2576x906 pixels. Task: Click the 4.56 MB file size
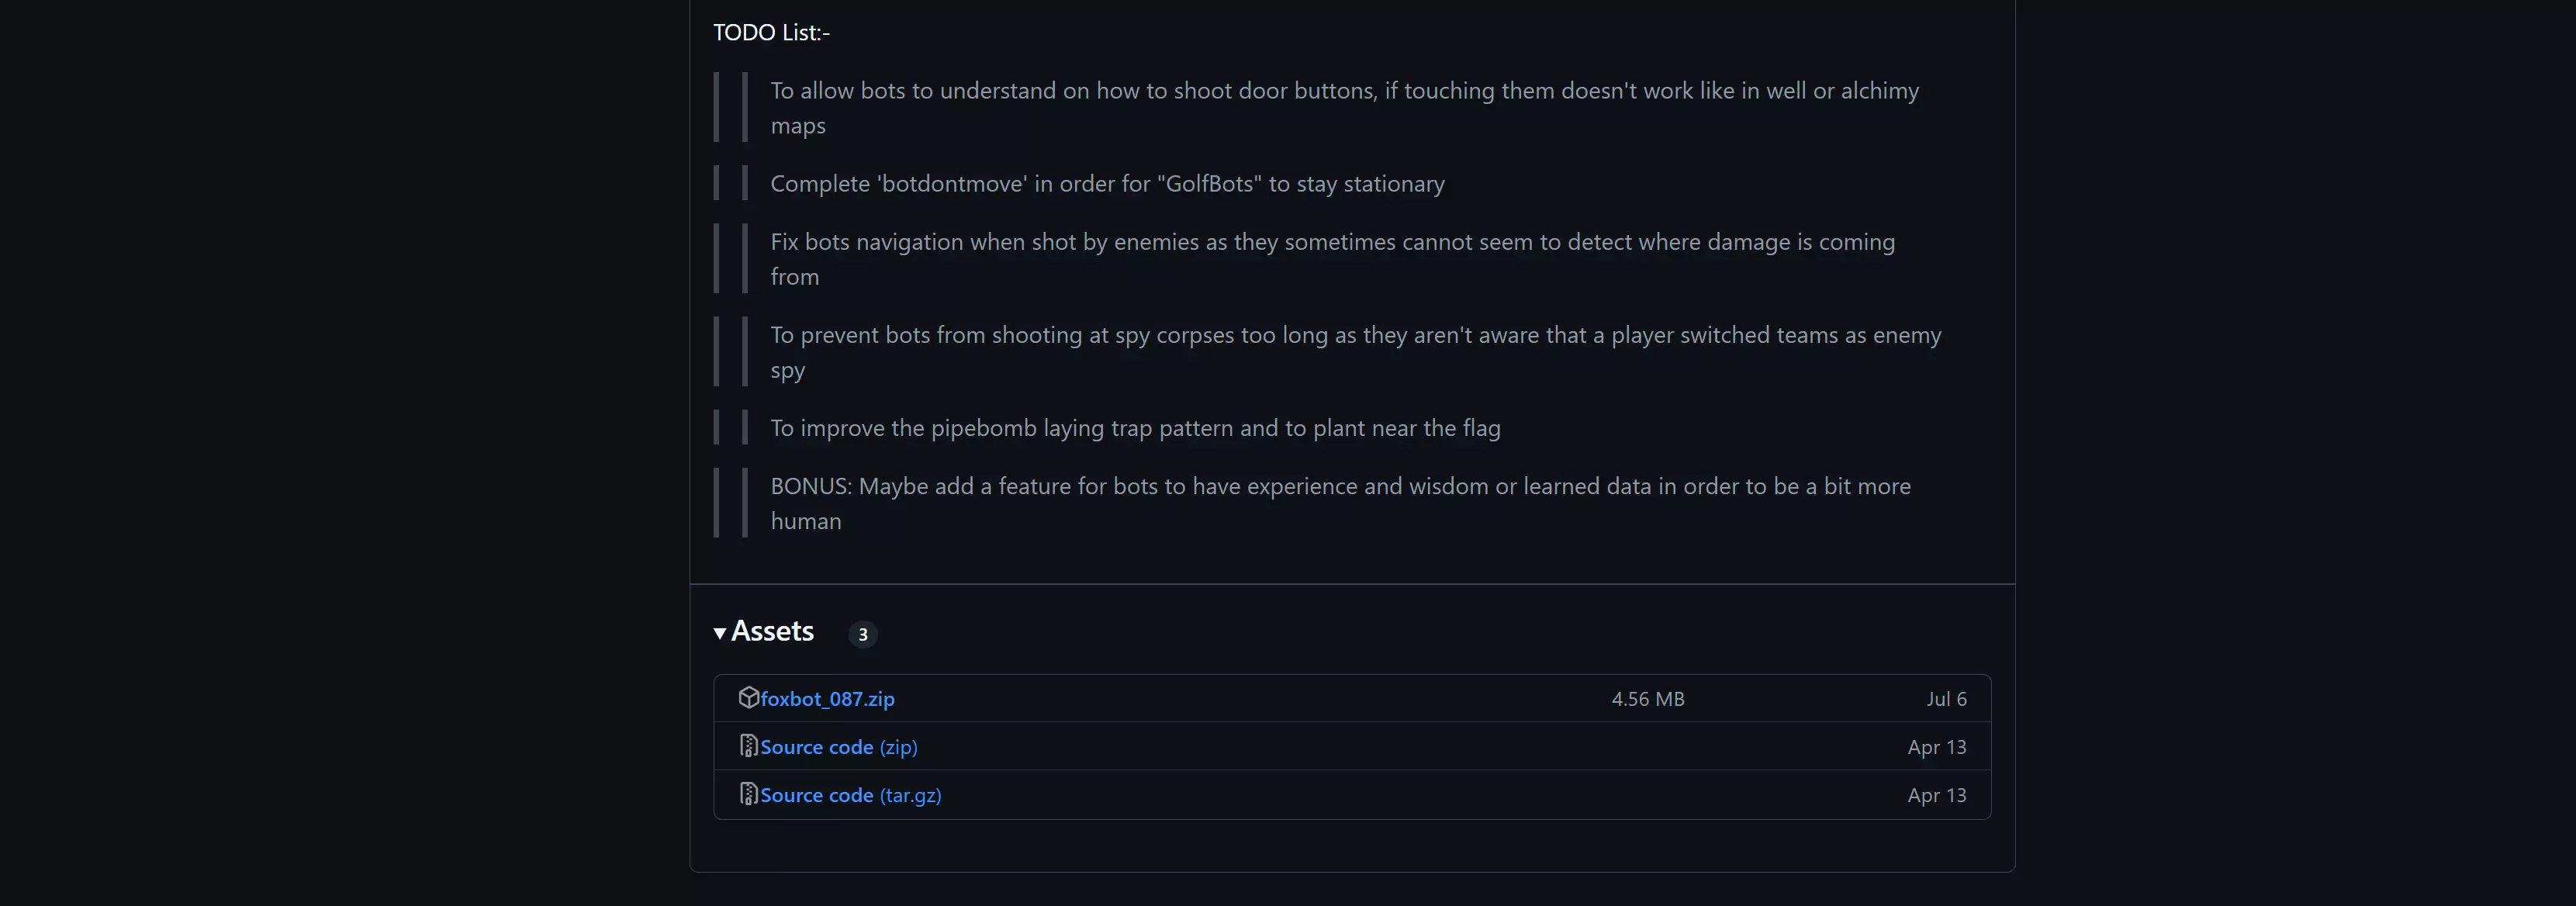click(x=1647, y=699)
